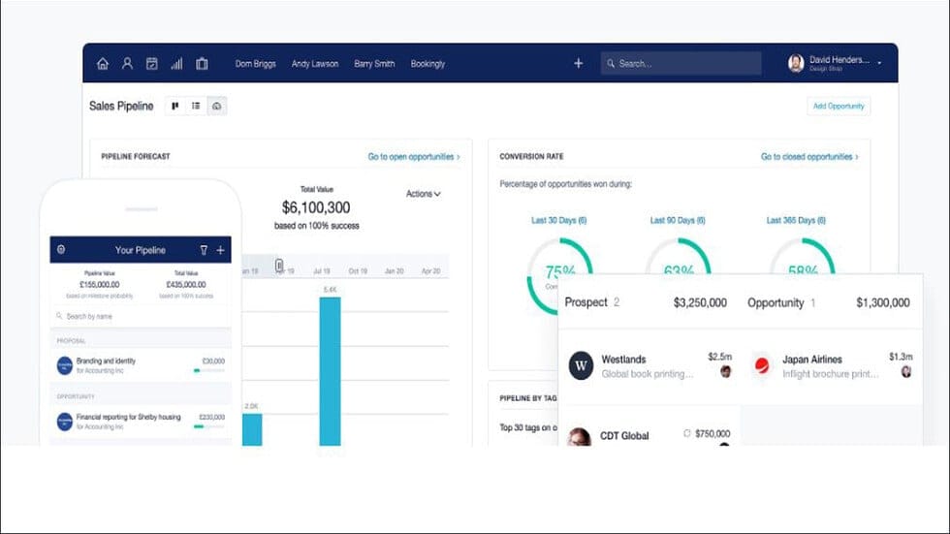Click Branding and identity progress bar
This screenshot has height=534, width=950.
coord(209,370)
